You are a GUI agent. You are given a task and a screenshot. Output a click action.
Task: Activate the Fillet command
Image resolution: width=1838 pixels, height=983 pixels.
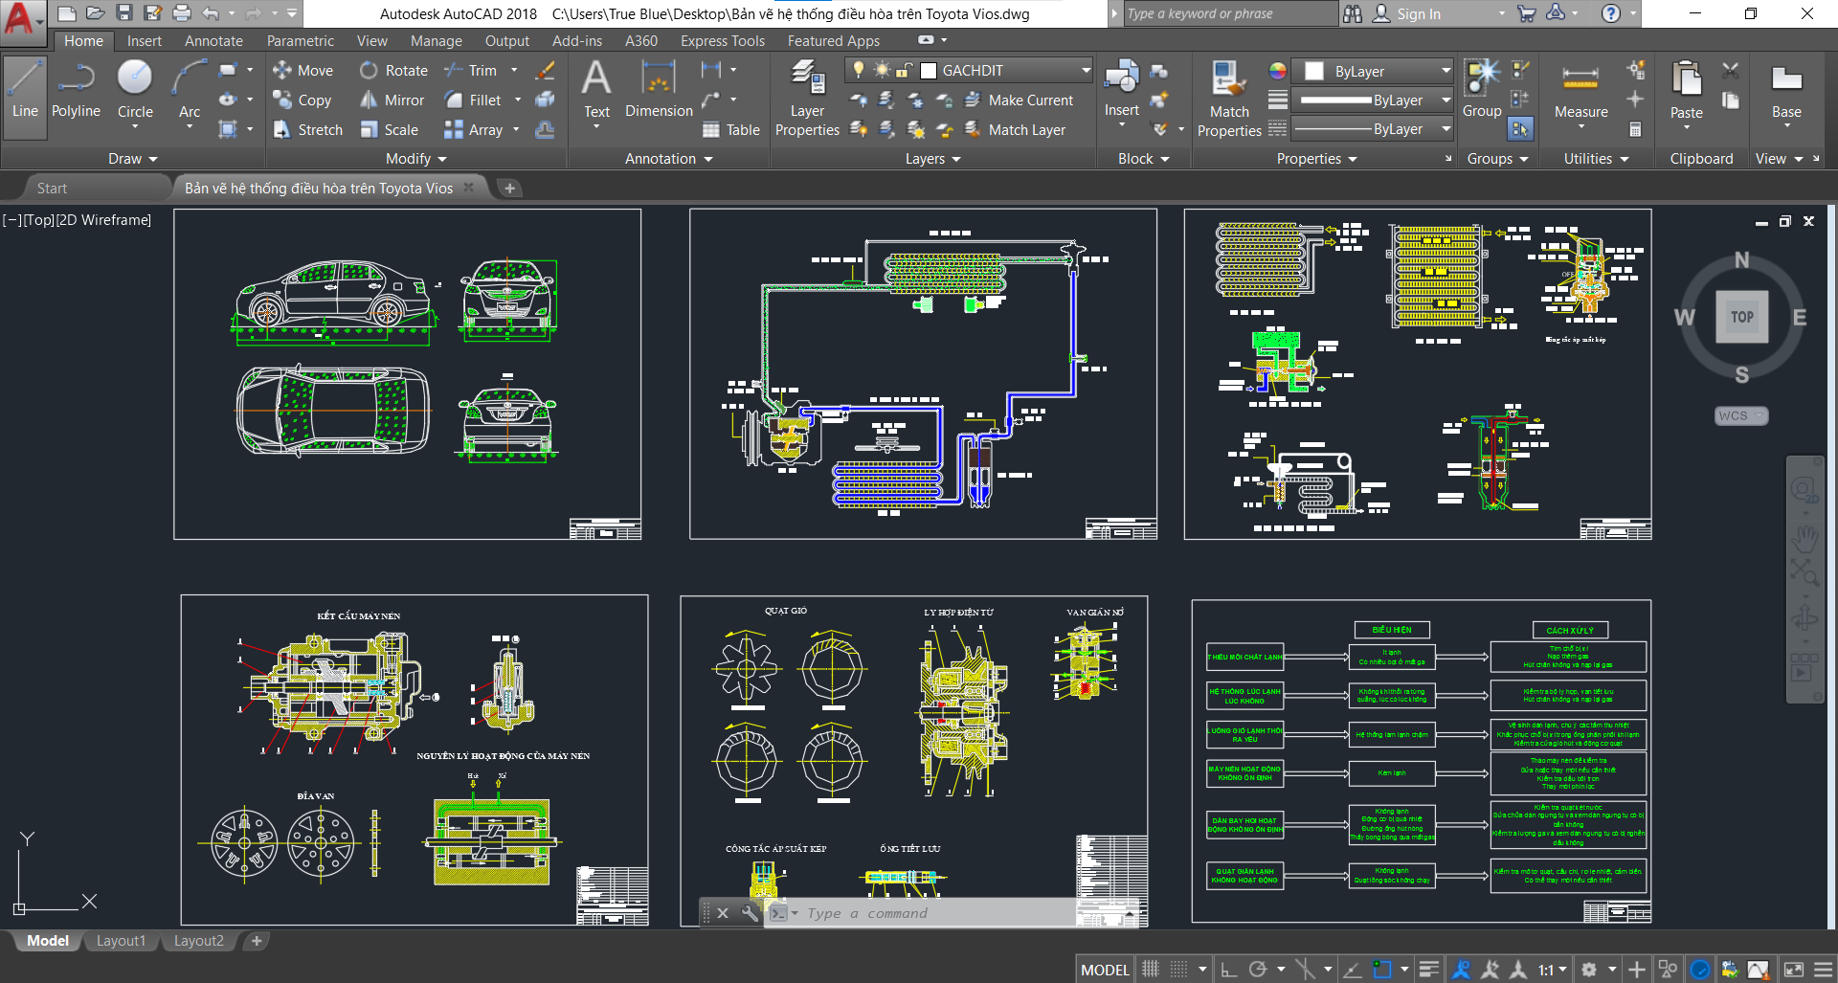point(473,100)
